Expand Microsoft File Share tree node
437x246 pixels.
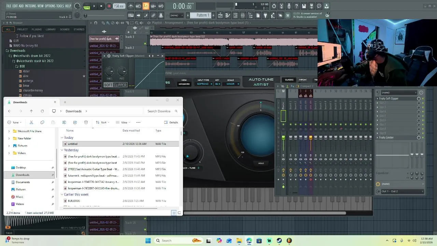click(x=9, y=131)
